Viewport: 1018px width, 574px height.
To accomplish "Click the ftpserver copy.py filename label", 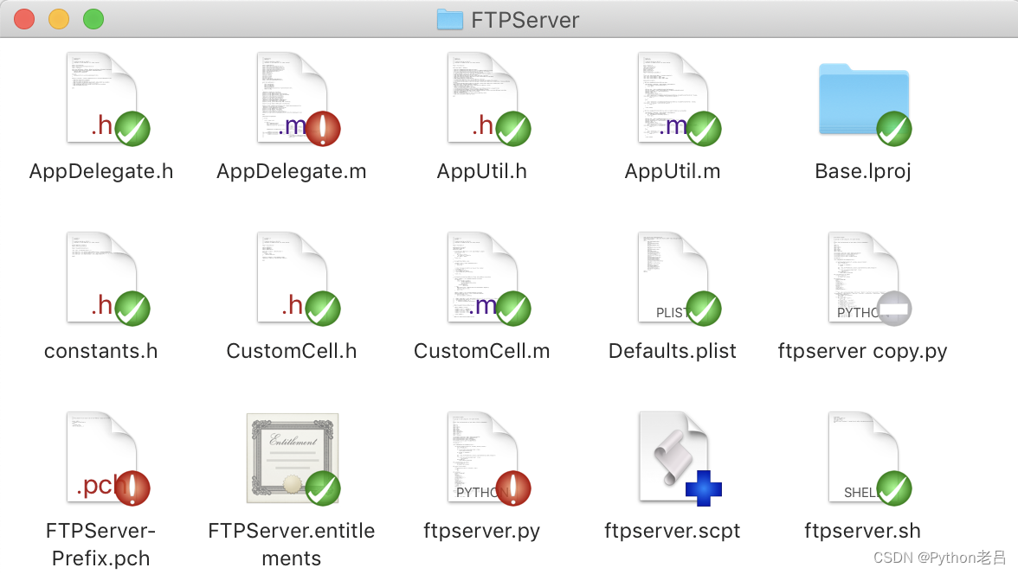I will tap(863, 351).
